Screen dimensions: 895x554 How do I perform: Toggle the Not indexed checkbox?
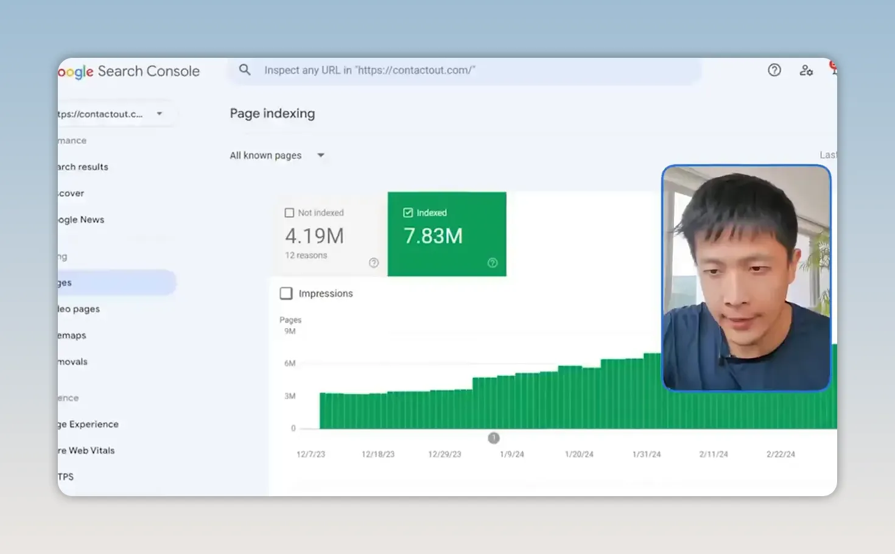[x=289, y=212]
